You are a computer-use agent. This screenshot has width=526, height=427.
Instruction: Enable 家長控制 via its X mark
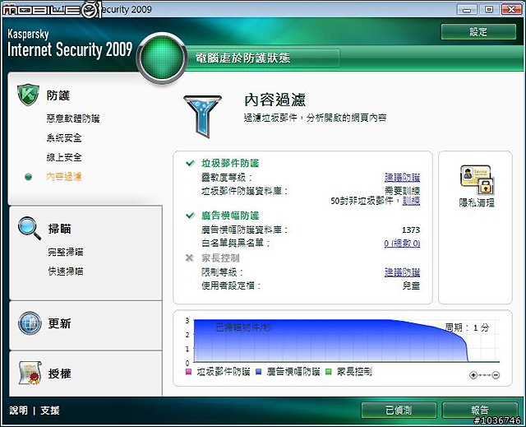coord(190,258)
